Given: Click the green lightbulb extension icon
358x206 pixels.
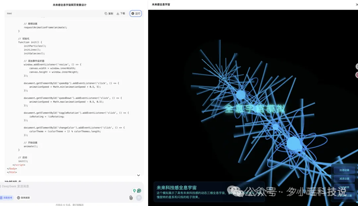Looking at the screenshot, I should point(134,191).
